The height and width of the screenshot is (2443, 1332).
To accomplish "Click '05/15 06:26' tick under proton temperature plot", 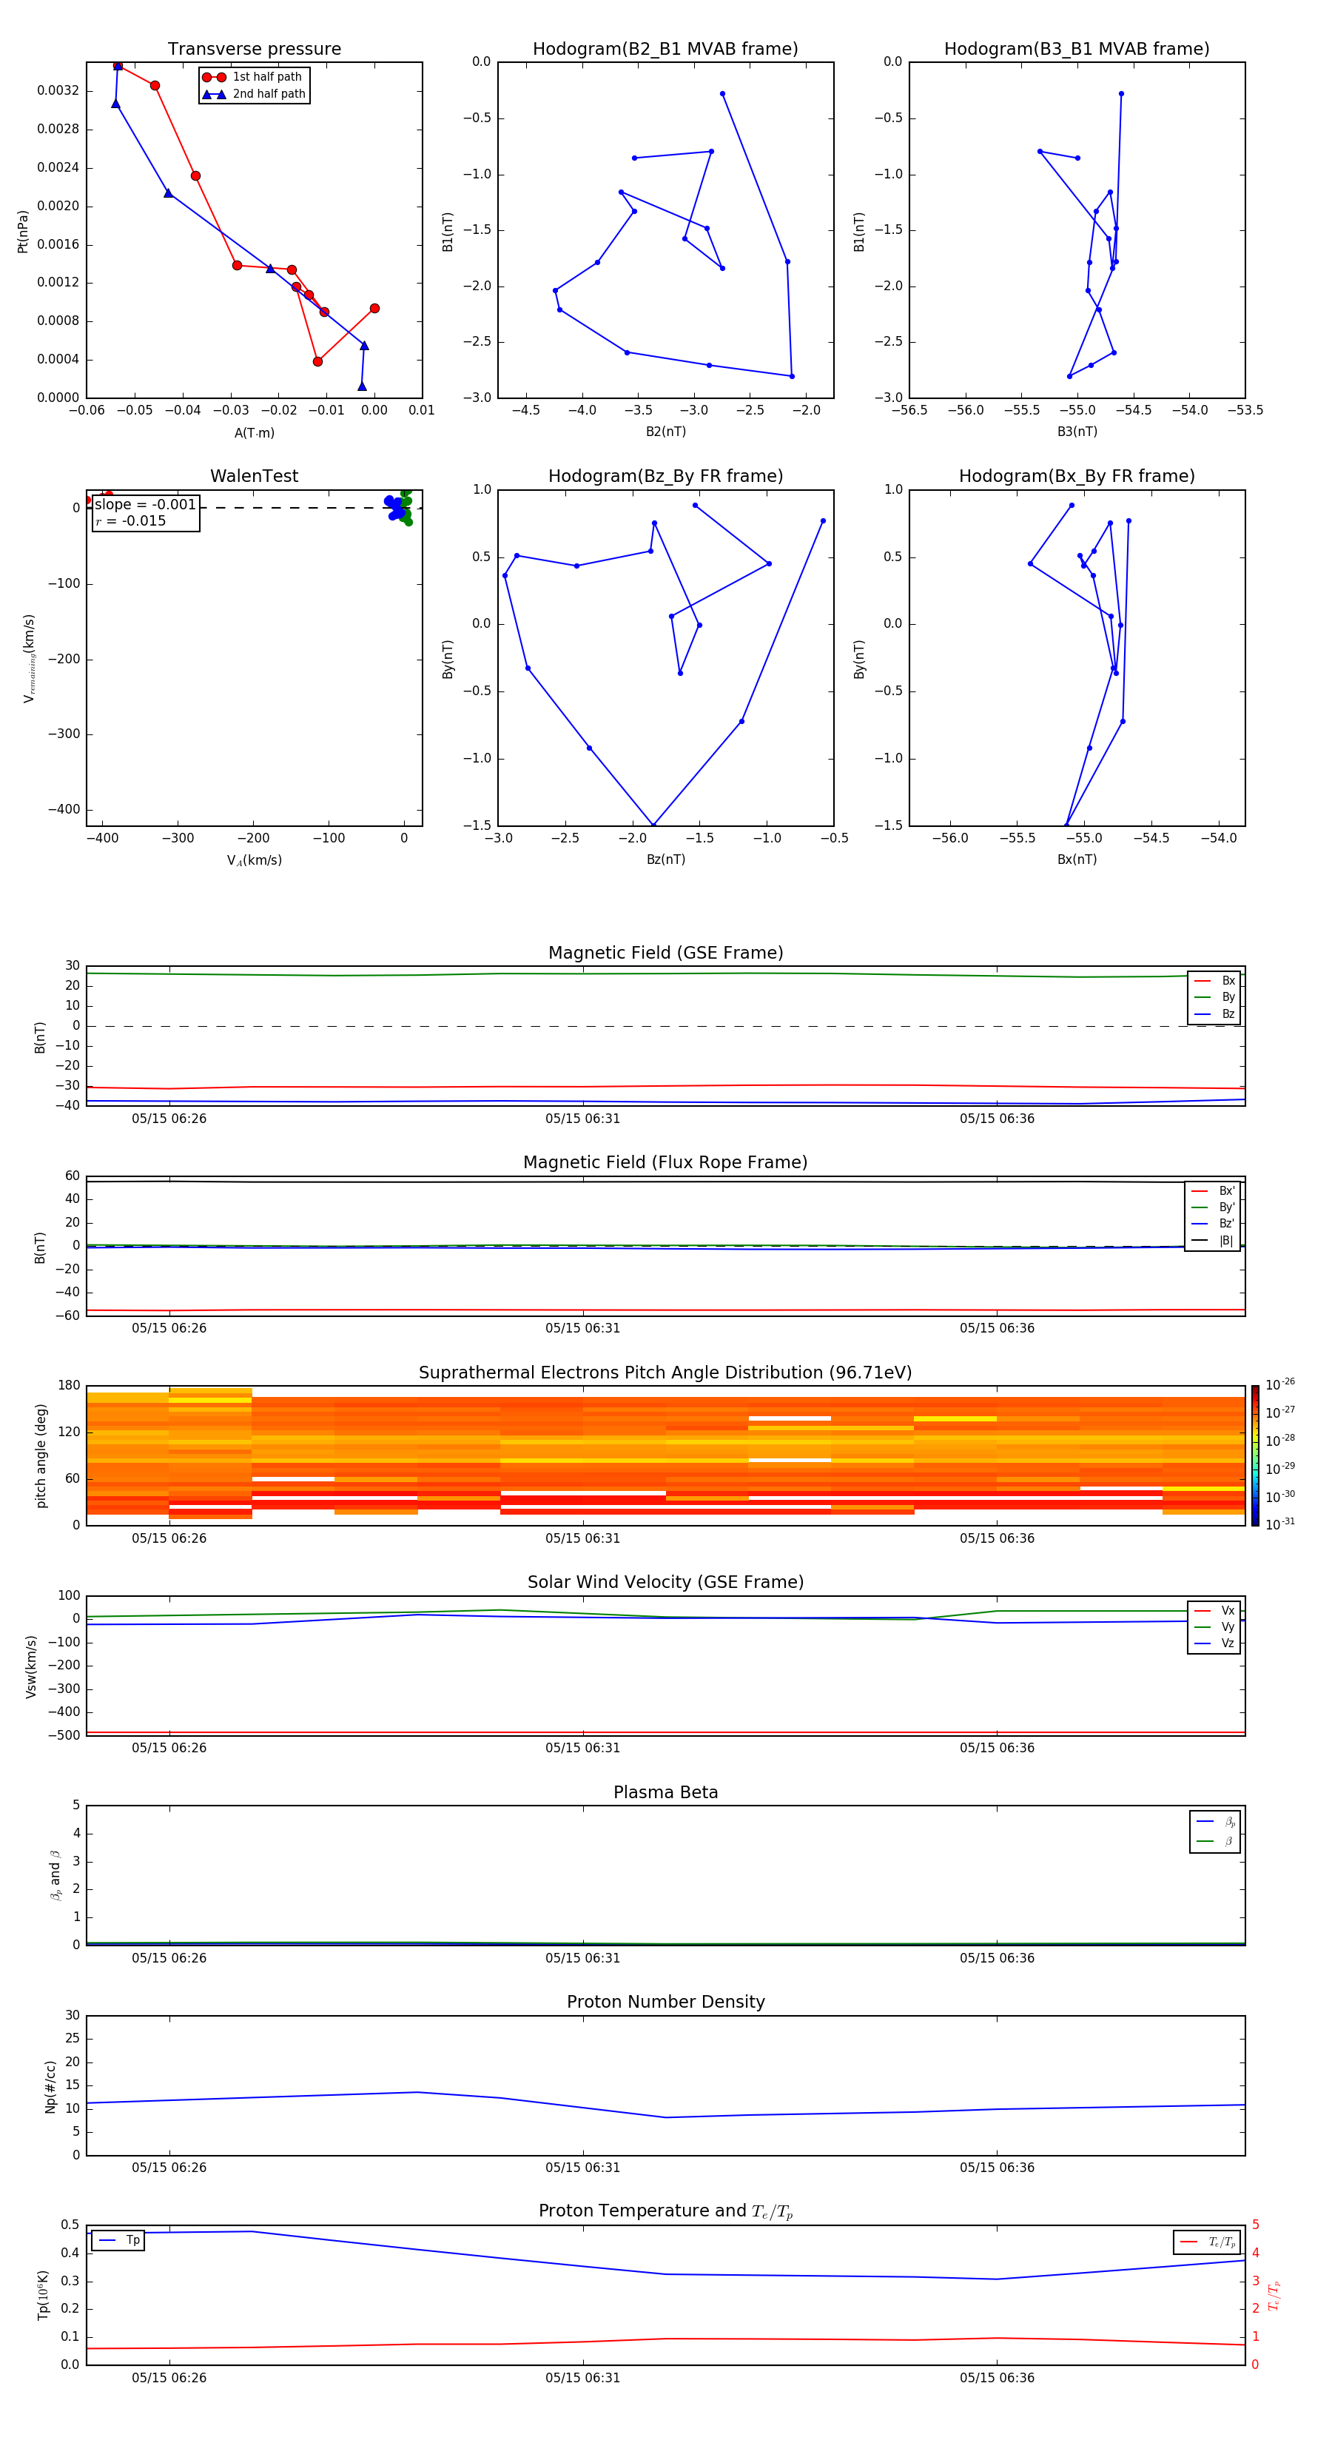I will [169, 2378].
